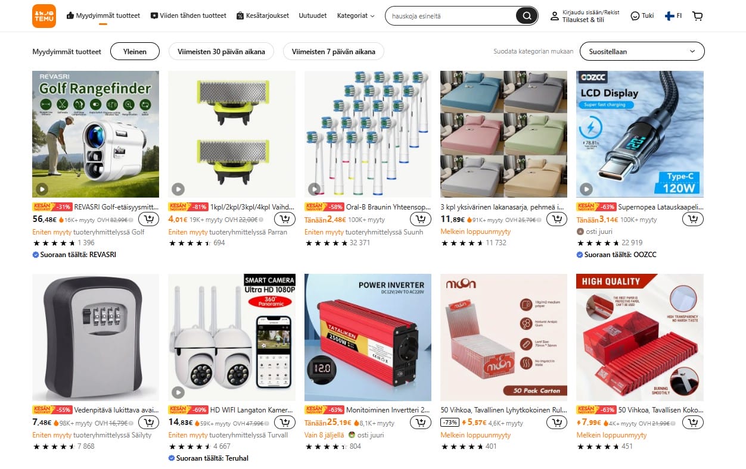Open the shopping cart icon in header
Screen dimensions: 746x469
click(697, 16)
